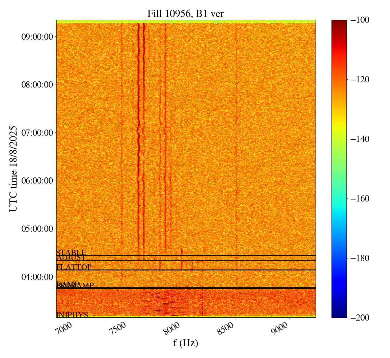Select the STABLE phase label

click(71, 253)
